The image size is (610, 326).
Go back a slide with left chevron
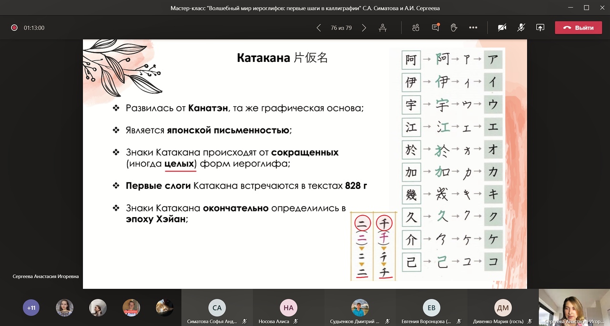319,28
